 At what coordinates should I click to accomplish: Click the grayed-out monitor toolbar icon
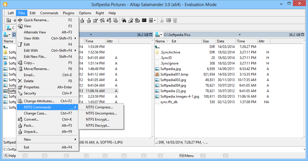pos(168,20)
